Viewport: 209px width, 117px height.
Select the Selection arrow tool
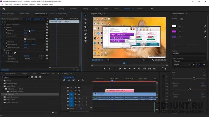86,16
